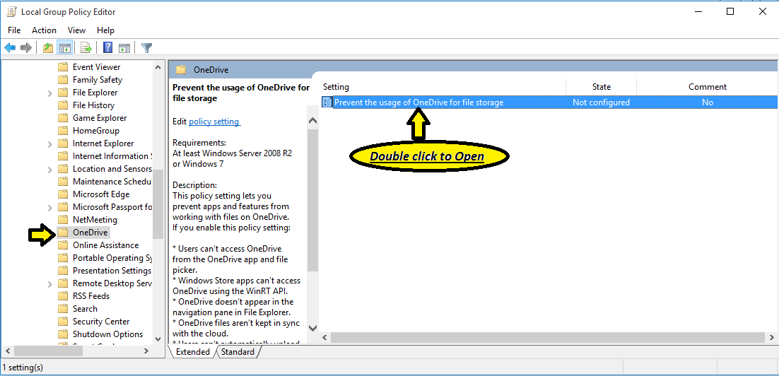The height and width of the screenshot is (376, 779).
Task: Select Search in the tree
Action: (85, 309)
